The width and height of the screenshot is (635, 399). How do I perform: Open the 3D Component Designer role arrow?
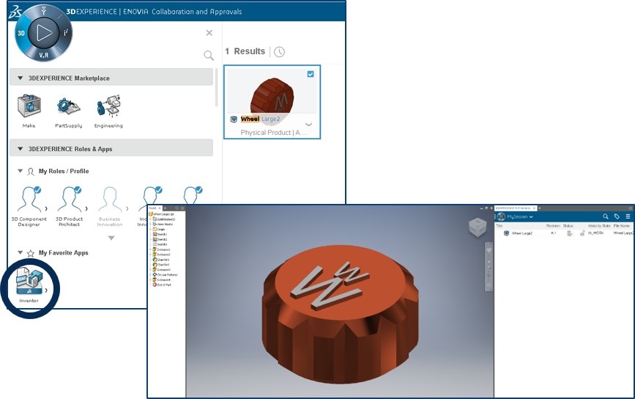point(46,208)
